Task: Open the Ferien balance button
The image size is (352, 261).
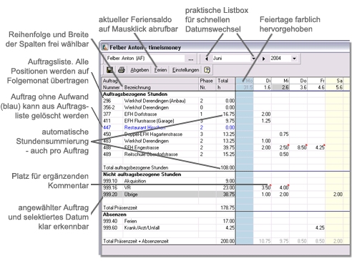Action: point(160,70)
